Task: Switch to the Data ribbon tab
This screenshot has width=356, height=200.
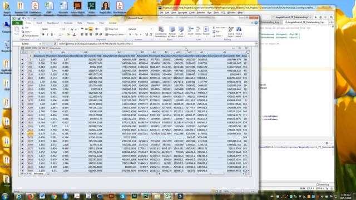Action: [x=80, y=23]
